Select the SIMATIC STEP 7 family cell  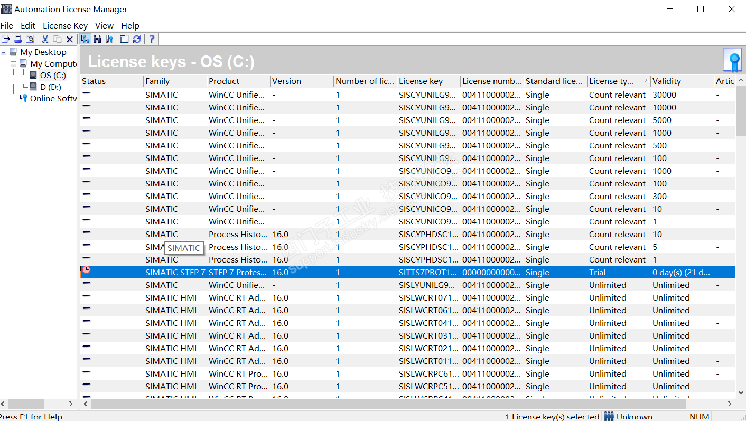pyautogui.click(x=175, y=273)
